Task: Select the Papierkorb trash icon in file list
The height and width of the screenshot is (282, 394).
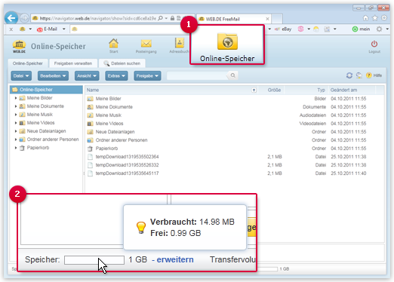Action: pyautogui.click(x=90, y=149)
